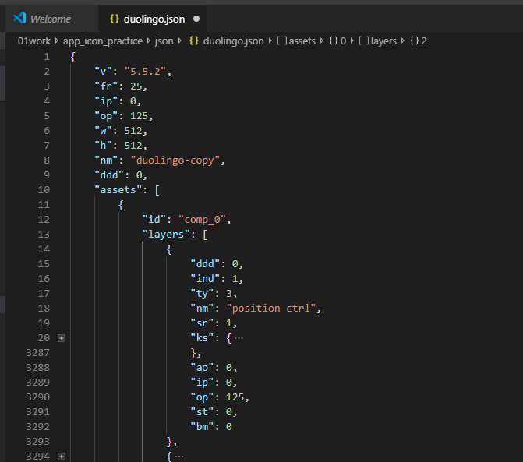
Task: Expand the folded region at line 20
Action: click(x=61, y=338)
